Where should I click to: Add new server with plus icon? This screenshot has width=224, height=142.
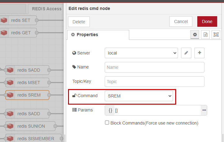click(x=199, y=53)
